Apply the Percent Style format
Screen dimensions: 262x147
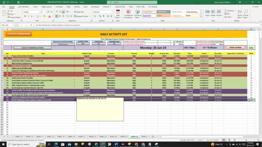pos(100,16)
